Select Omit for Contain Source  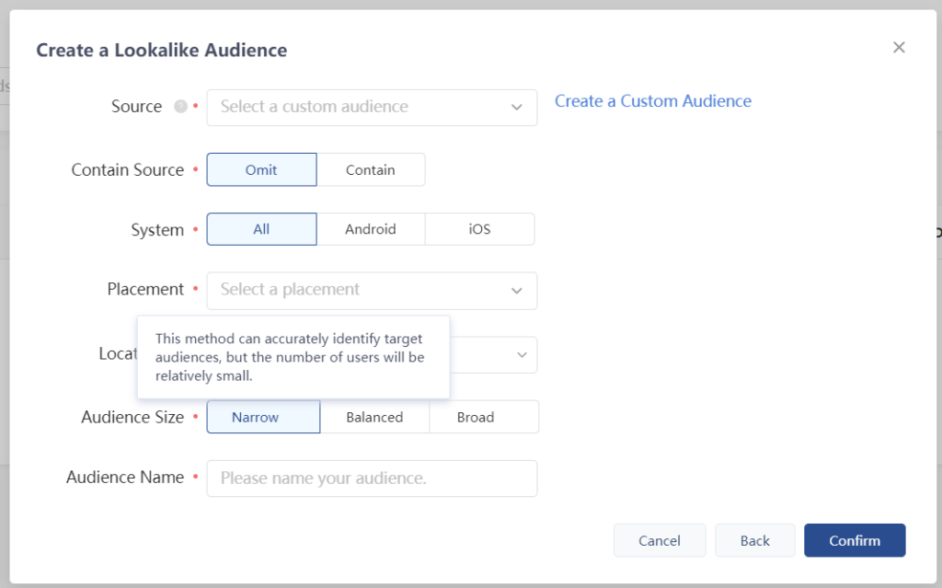pyautogui.click(x=261, y=170)
